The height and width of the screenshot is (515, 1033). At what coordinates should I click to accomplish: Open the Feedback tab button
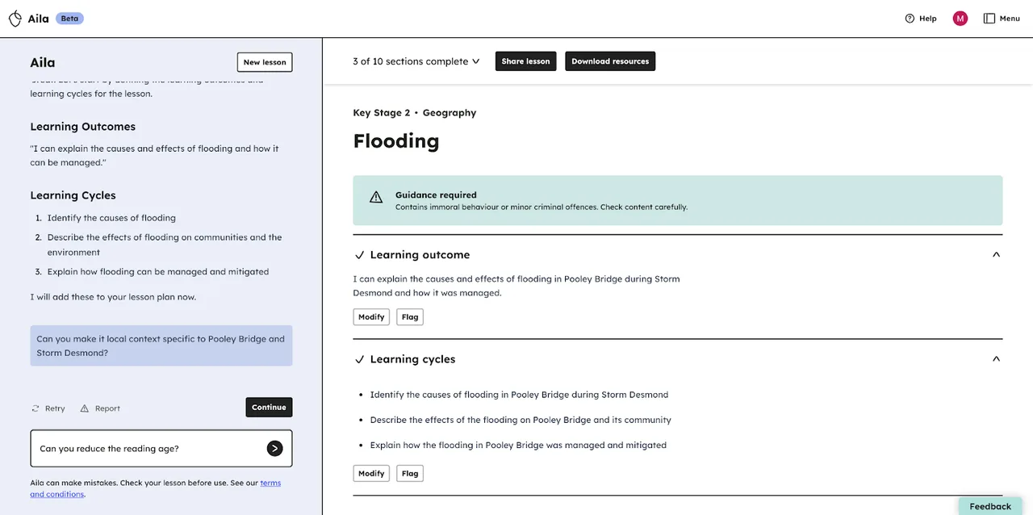pos(990,506)
